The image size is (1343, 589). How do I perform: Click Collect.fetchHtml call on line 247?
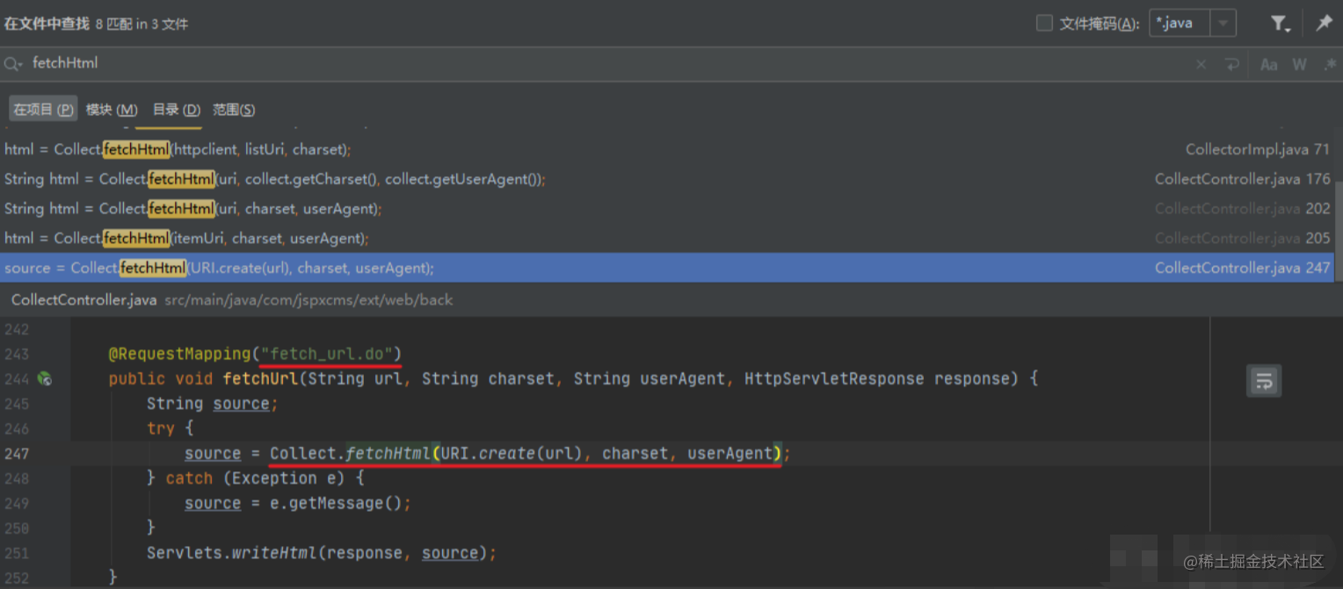point(351,454)
